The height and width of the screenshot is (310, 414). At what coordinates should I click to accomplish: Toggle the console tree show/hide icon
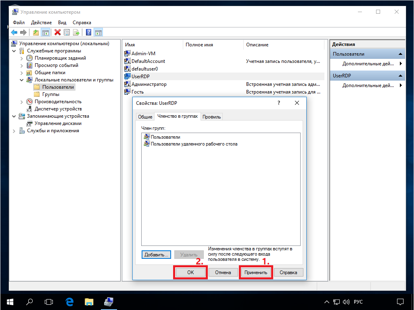(46, 32)
